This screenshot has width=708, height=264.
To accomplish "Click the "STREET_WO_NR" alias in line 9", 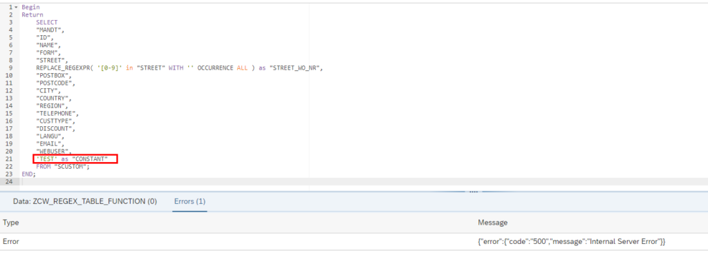I will tap(295, 68).
